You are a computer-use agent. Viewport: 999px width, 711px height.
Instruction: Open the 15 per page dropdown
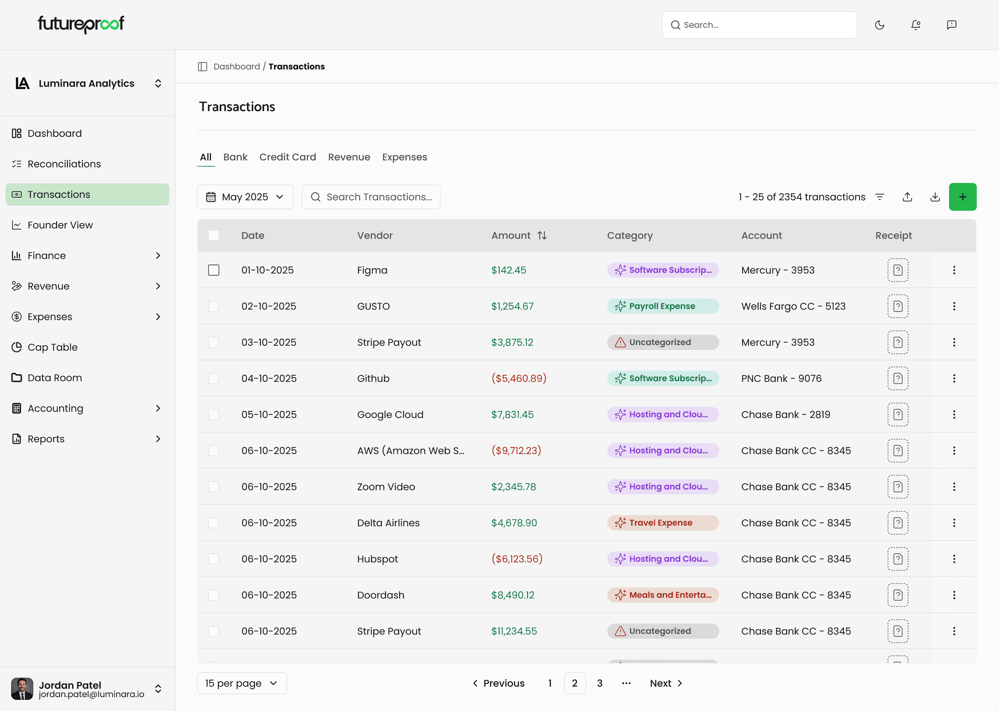click(241, 683)
